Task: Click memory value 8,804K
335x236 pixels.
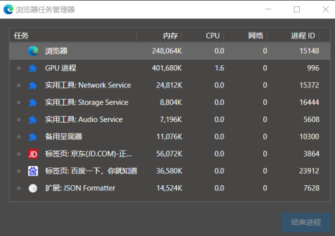Action: click(171, 102)
